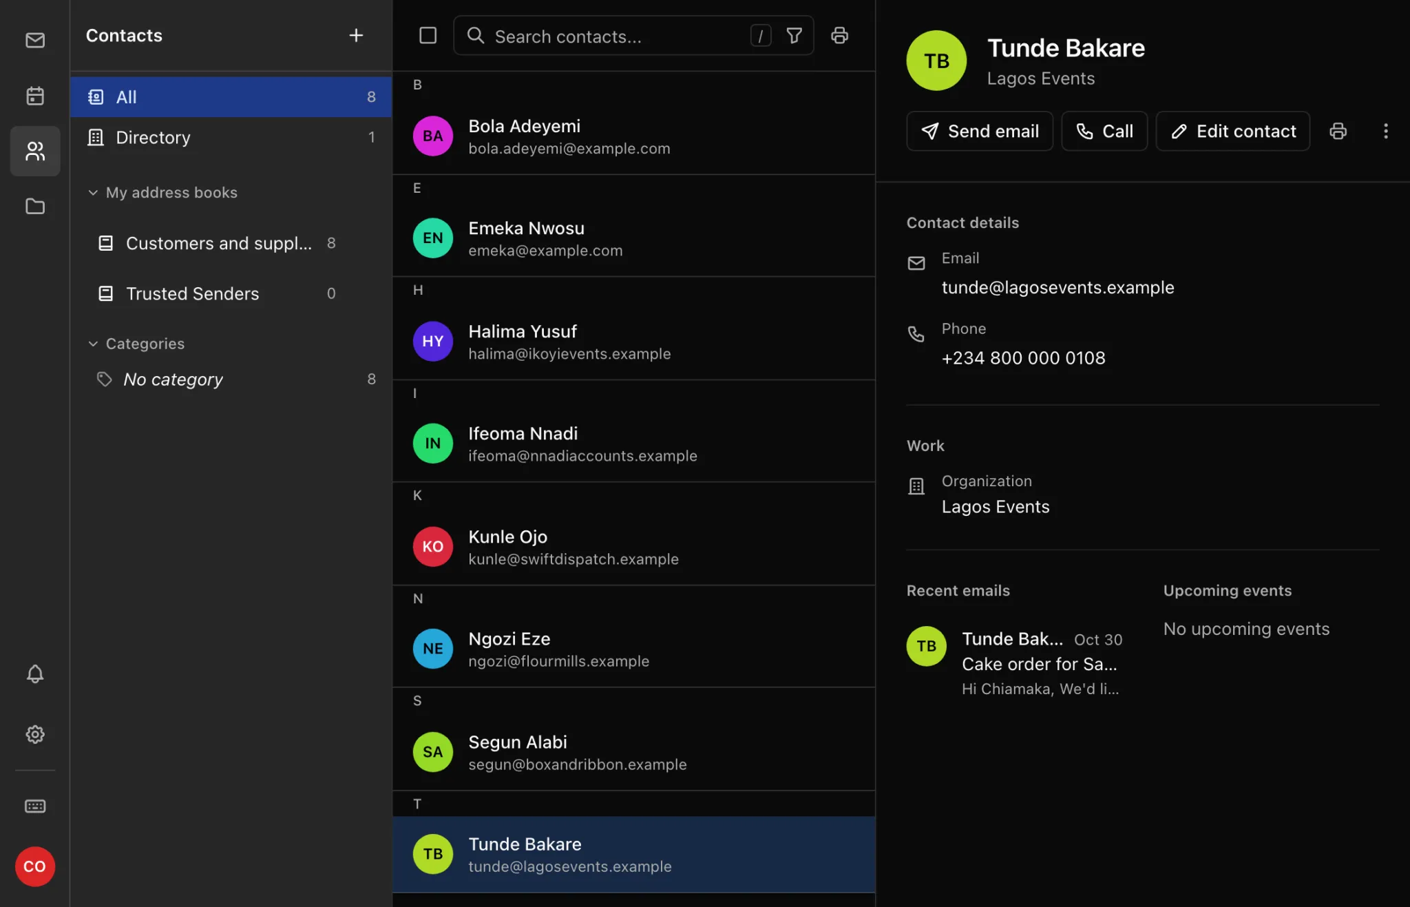Image resolution: width=1410 pixels, height=907 pixels.
Task: Click phone number +234 800 000 0108
Action: [x=1023, y=358]
